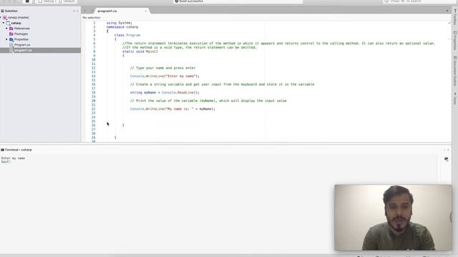
Task: Select the Packages tree item
Action: 21,34
